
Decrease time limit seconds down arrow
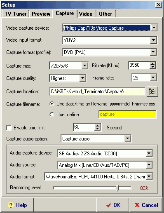[x=97, y=129]
